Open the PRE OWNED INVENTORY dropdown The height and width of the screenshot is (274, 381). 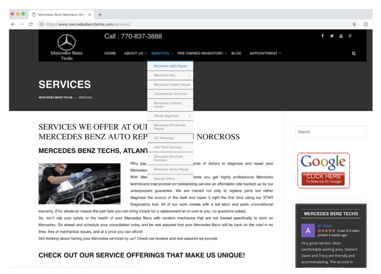pos(202,53)
